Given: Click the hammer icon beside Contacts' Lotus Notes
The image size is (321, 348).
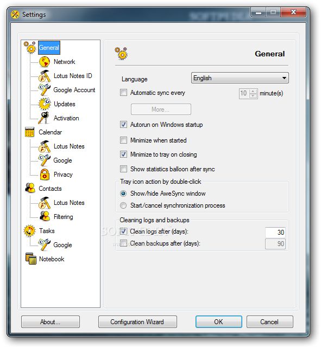Looking at the screenshot, I should (45, 203).
